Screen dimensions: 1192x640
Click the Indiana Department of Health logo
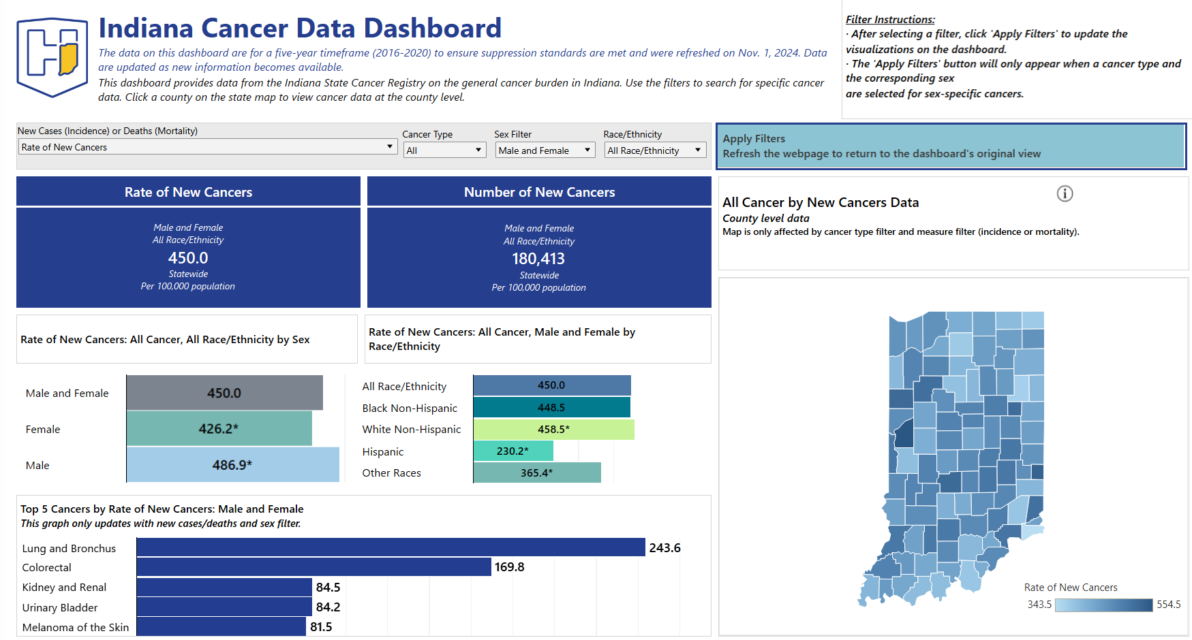point(51,58)
